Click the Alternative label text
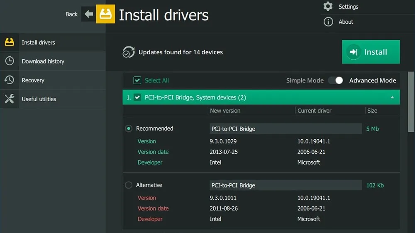Image resolution: width=415 pixels, height=233 pixels. pyautogui.click(x=149, y=185)
